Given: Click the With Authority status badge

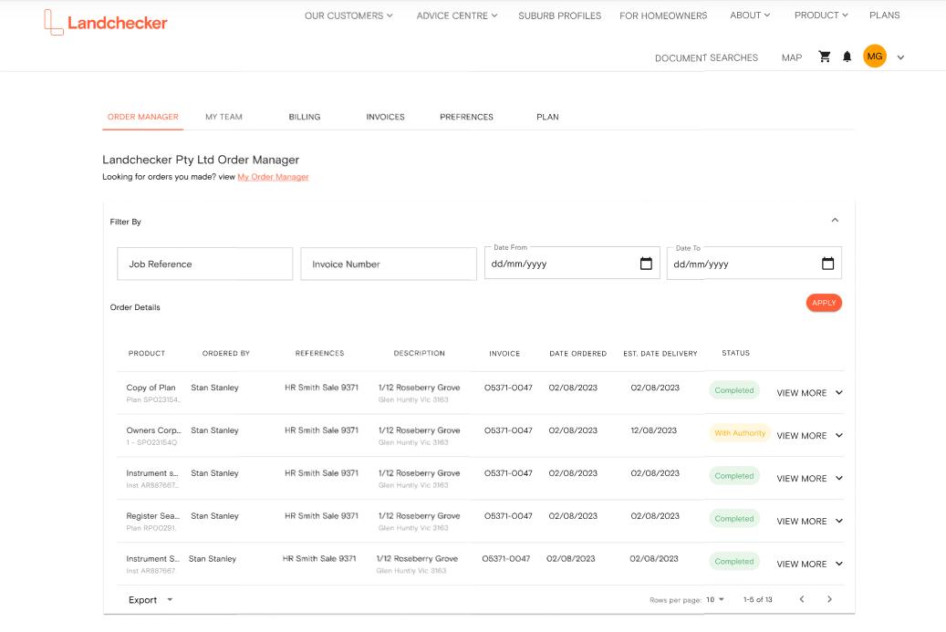Looking at the screenshot, I should (740, 433).
